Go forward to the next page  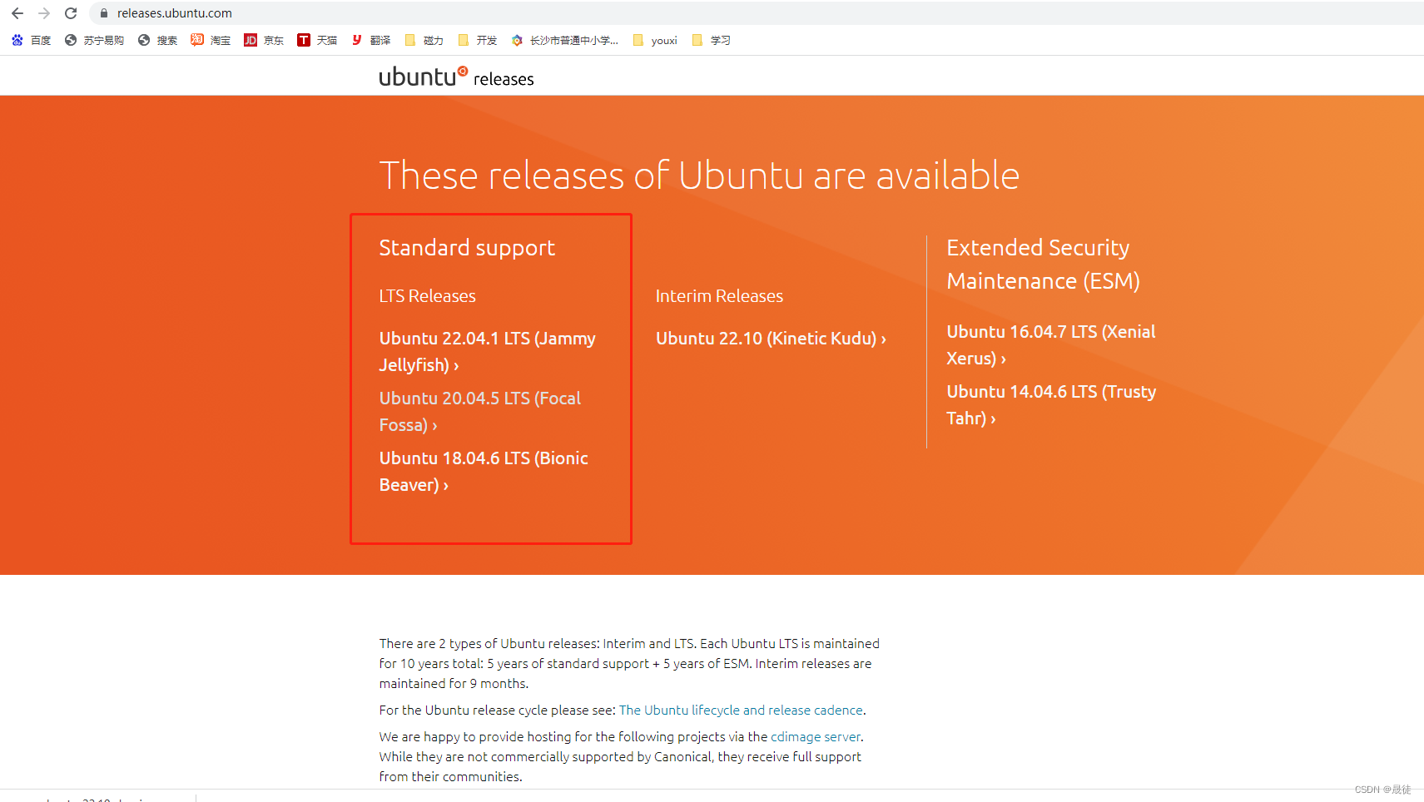(44, 13)
